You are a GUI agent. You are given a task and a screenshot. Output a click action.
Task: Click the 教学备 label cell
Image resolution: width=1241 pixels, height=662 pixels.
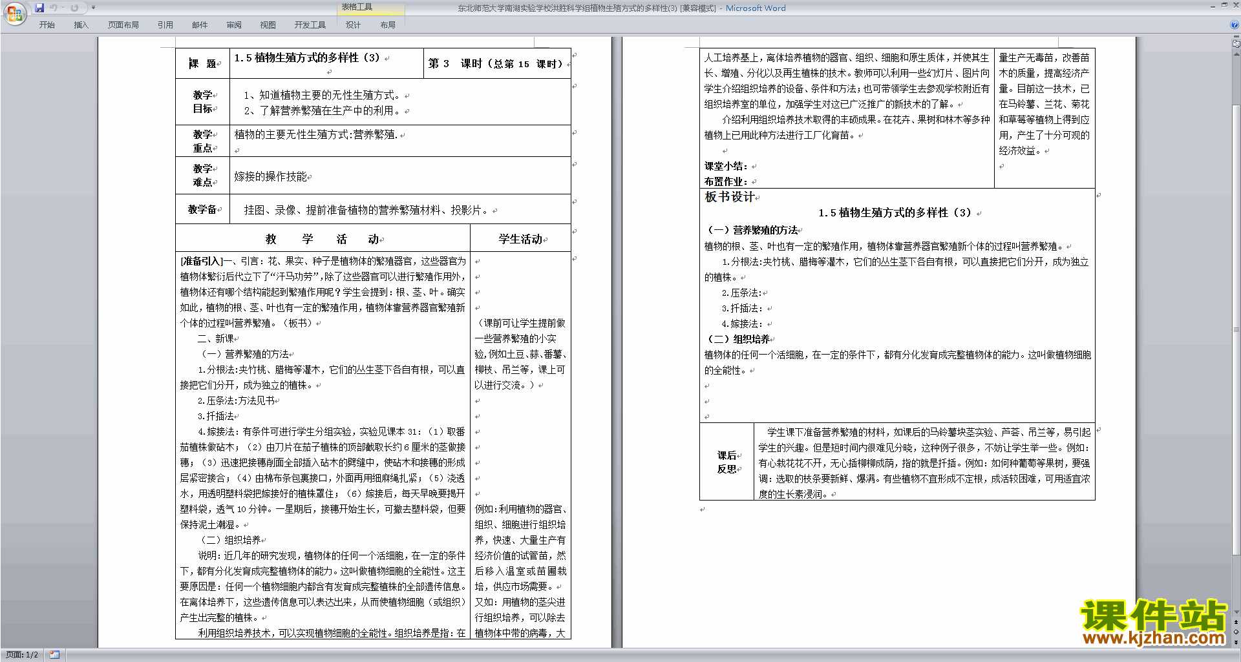[202, 209]
